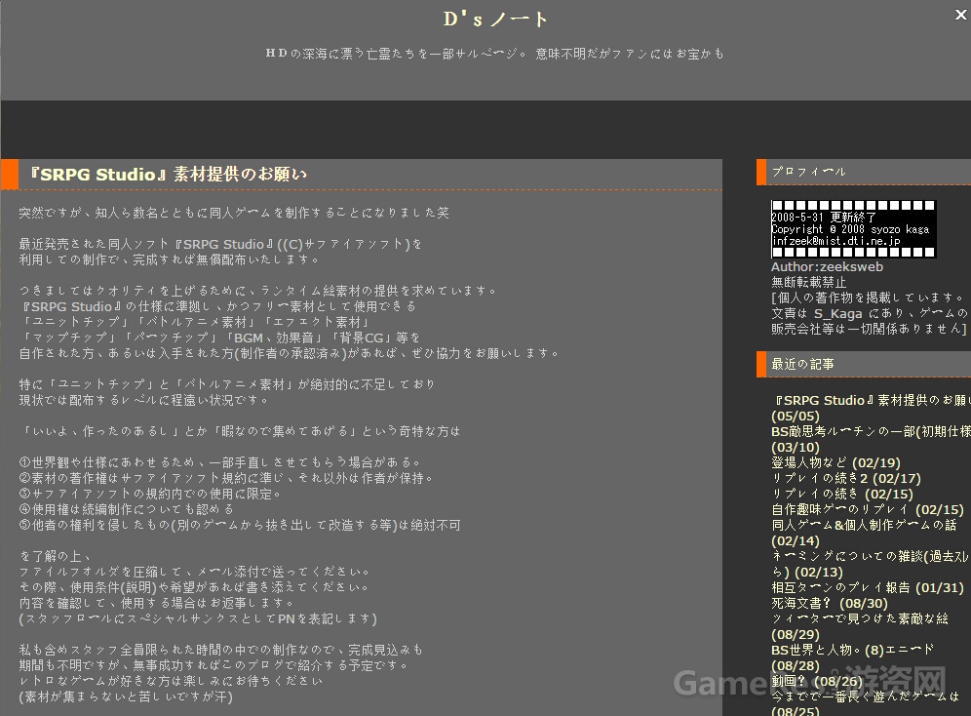This screenshot has width=971, height=716.
Task: Open recent article 今までで一番長く遊んだゲームは
Action: (x=865, y=703)
